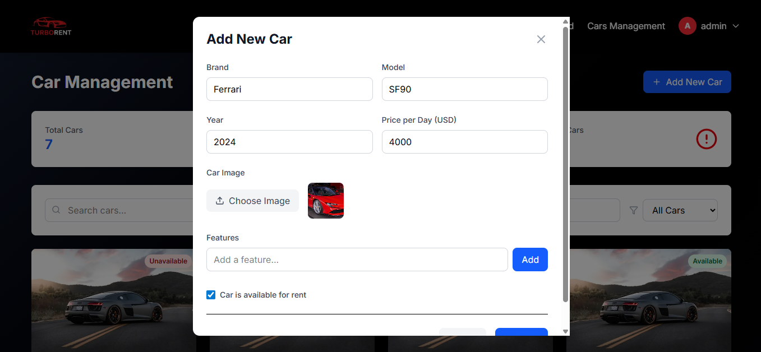761x352 pixels.
Task: Click the Price per Day field
Action: (465, 142)
